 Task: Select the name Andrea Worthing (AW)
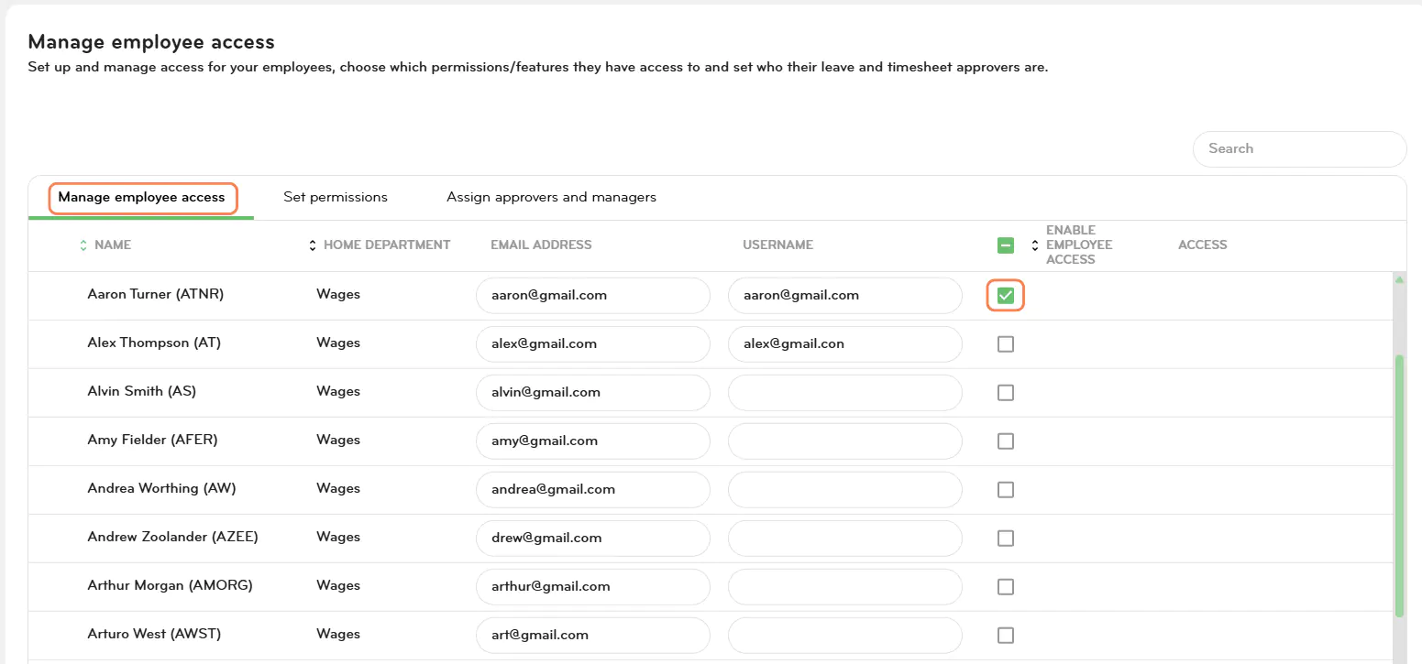(x=161, y=489)
